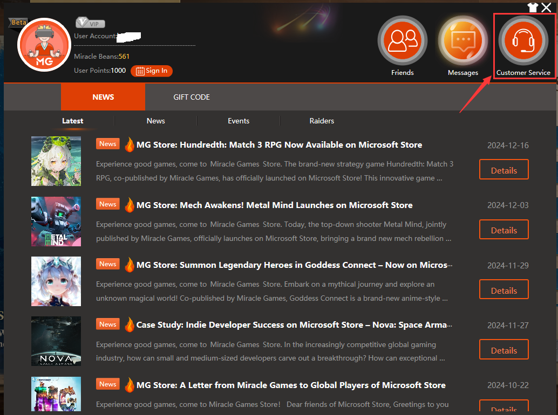Screen dimensions: 558x415
Task: Open the Letter from Miracle Games headline
Action: click(x=291, y=385)
